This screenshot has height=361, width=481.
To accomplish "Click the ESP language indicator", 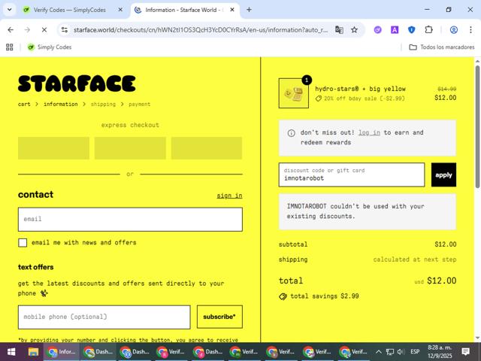I will click(x=415, y=352).
